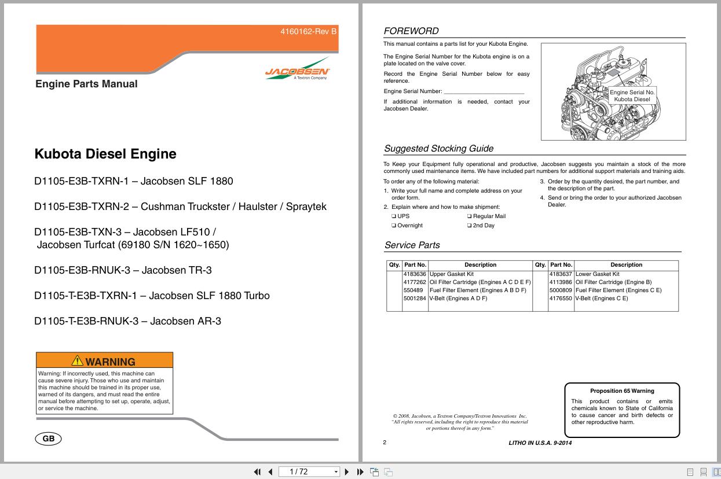
Task: Tick the Regular Mail checkbox
Action: (470, 216)
